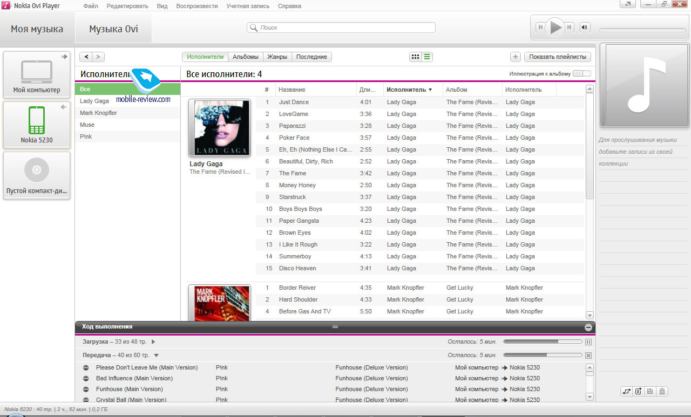Click arrow on Nokia 5230 tile
Image resolution: width=691 pixels, height=417 pixels.
[x=64, y=107]
